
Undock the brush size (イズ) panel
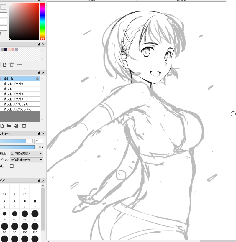click(x=39, y=180)
